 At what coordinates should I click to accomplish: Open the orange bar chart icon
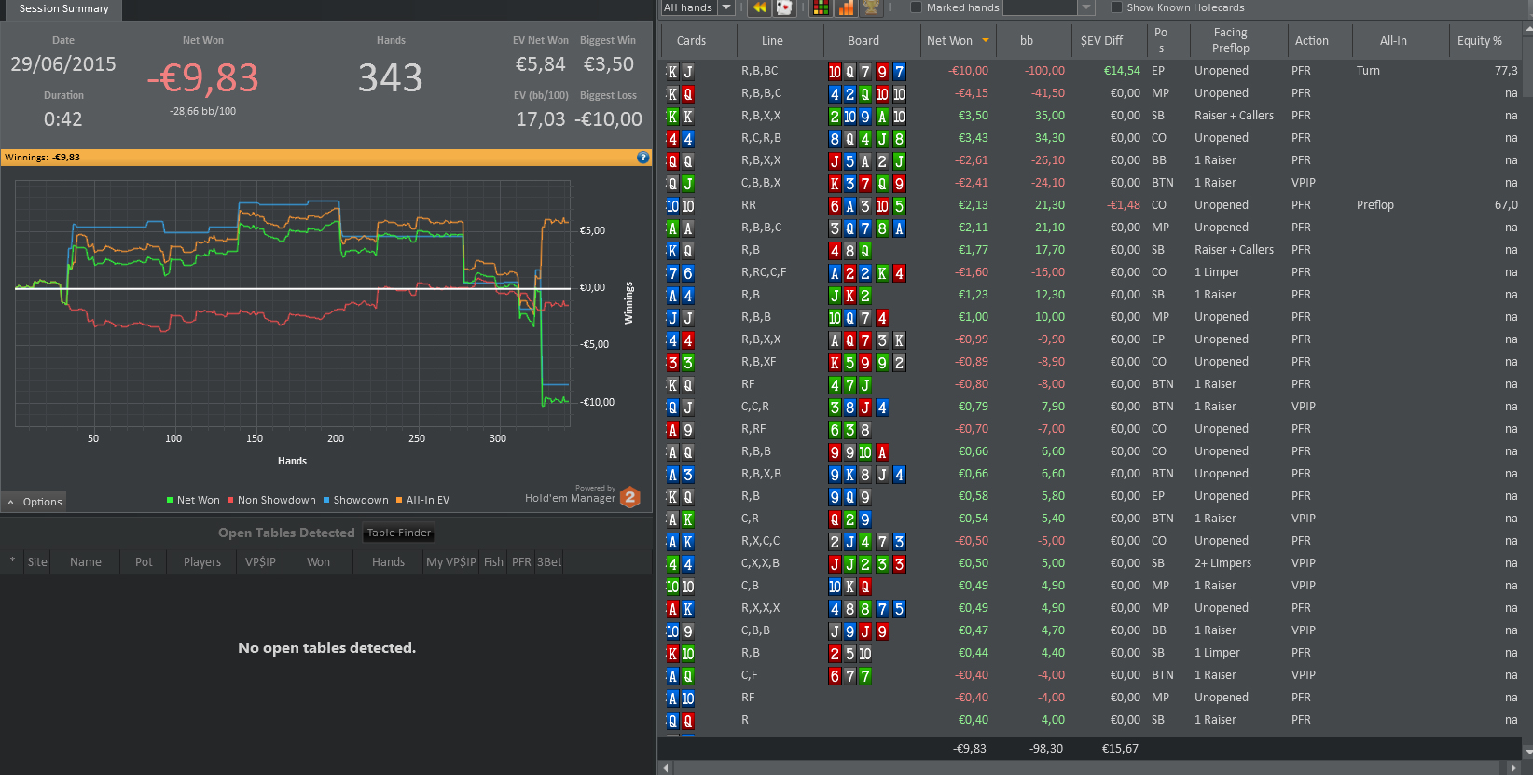(846, 7)
